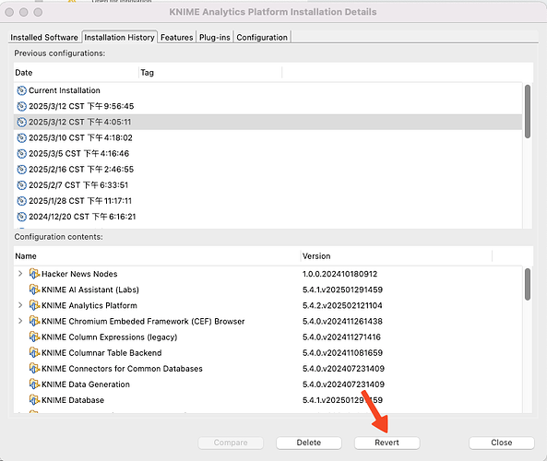Open the Configuration tab
The width and height of the screenshot is (547, 461).
pos(262,37)
